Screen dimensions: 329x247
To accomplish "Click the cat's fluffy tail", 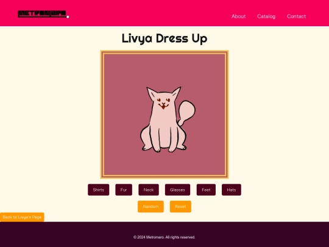I will point(186,113).
